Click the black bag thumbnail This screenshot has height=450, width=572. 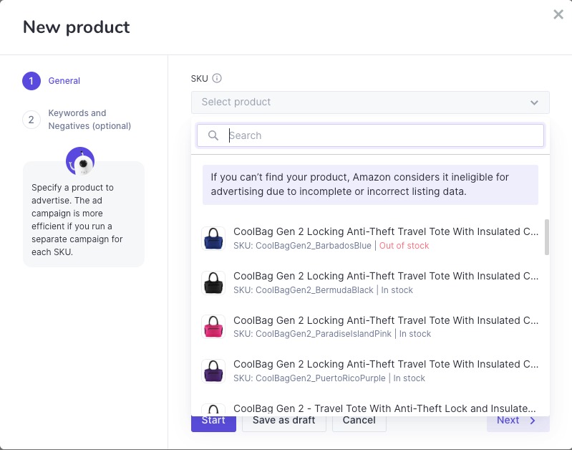click(213, 283)
